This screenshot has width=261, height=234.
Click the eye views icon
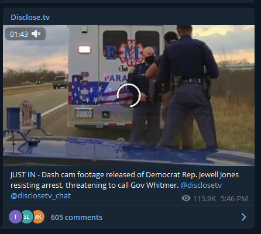click(186, 198)
